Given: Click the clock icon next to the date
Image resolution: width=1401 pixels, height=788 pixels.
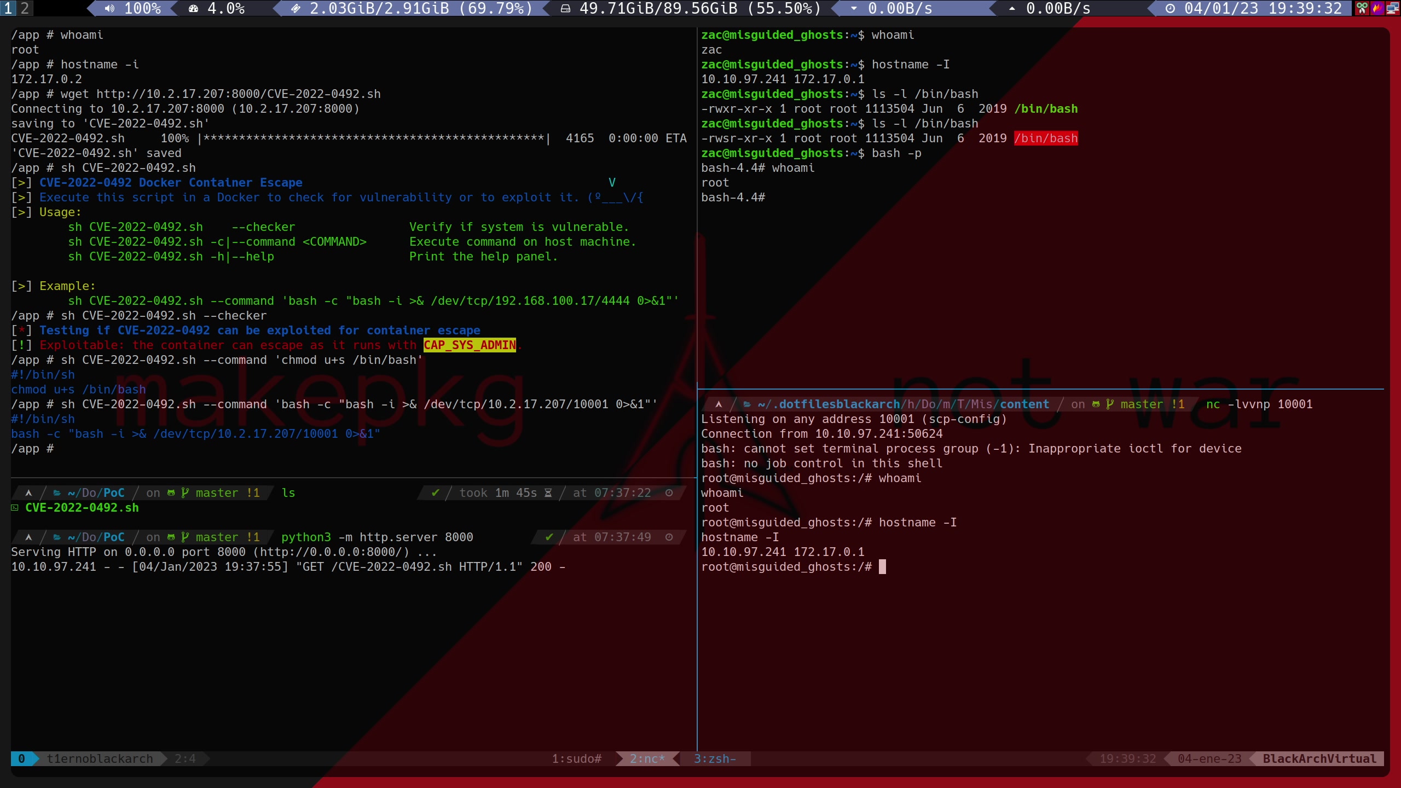Looking at the screenshot, I should pos(1170,8).
